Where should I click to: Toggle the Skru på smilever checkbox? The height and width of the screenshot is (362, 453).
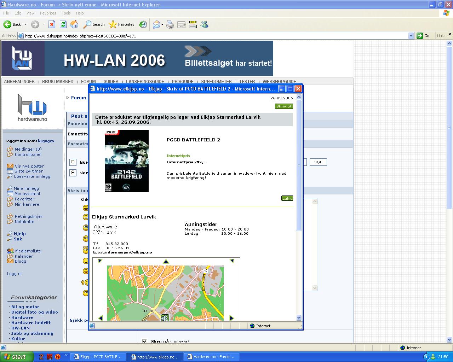144,341
